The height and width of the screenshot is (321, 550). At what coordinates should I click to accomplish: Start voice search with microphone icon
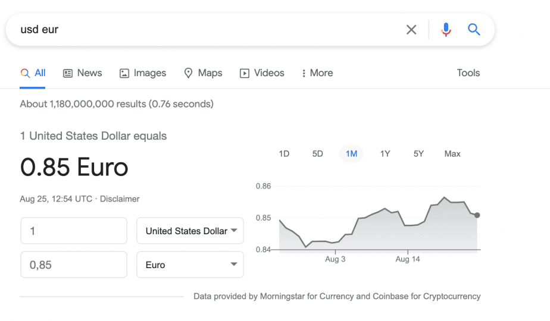pyautogui.click(x=446, y=30)
